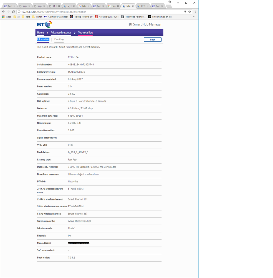Click boot loader version 7.33.1
The width and height of the screenshot is (273, 278).
coord(71,257)
